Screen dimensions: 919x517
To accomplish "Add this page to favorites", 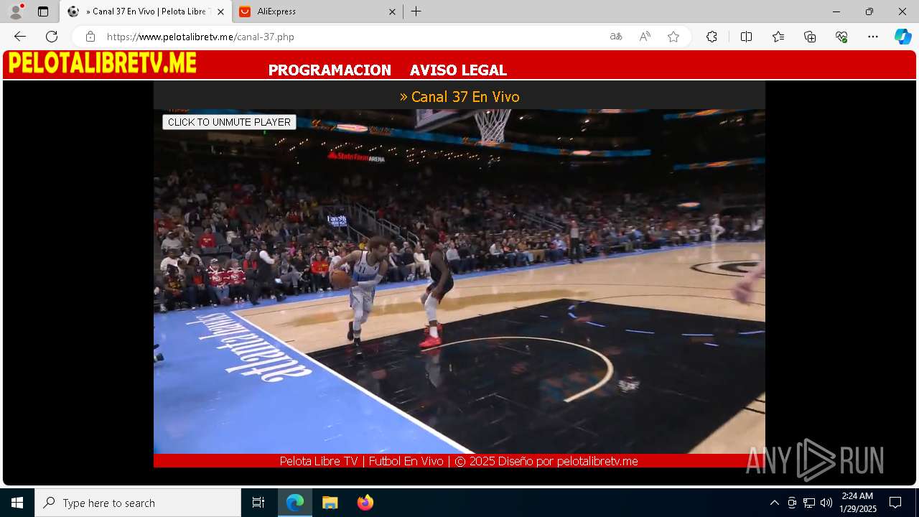I will pos(673,37).
